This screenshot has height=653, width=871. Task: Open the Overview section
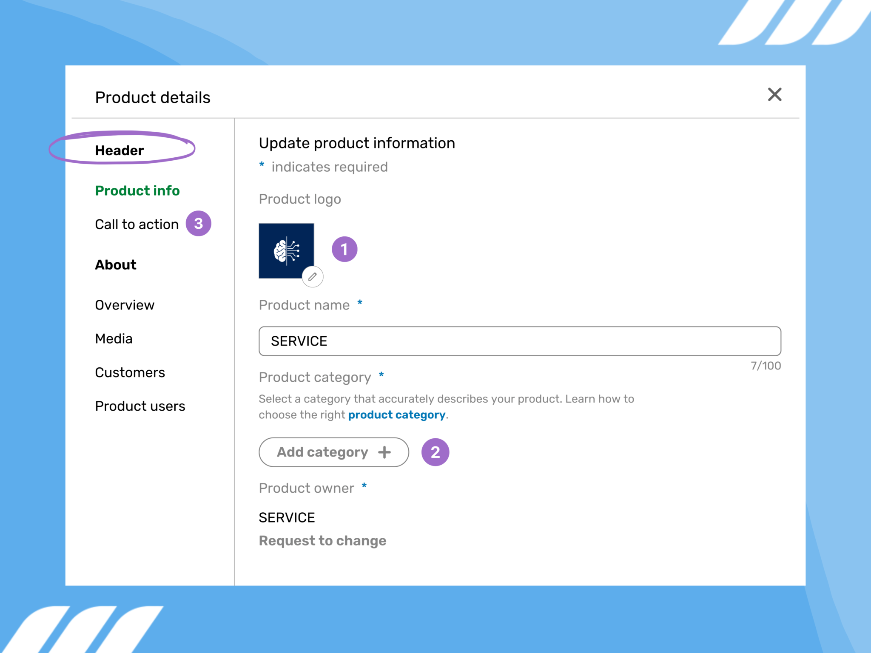[x=125, y=305]
